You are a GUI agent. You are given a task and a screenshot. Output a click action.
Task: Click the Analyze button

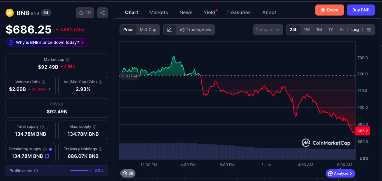340,173
